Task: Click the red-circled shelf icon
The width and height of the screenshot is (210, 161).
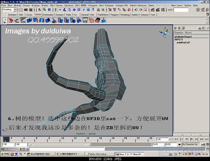Action: coord(92,21)
